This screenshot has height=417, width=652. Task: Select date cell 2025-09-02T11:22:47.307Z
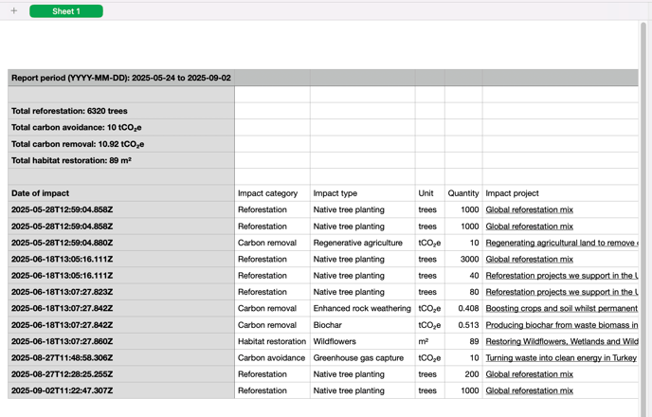click(121, 390)
